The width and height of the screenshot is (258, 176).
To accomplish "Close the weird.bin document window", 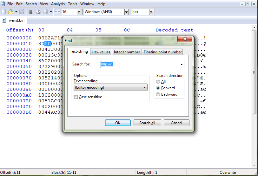I will pyautogui.click(x=254, y=4).
